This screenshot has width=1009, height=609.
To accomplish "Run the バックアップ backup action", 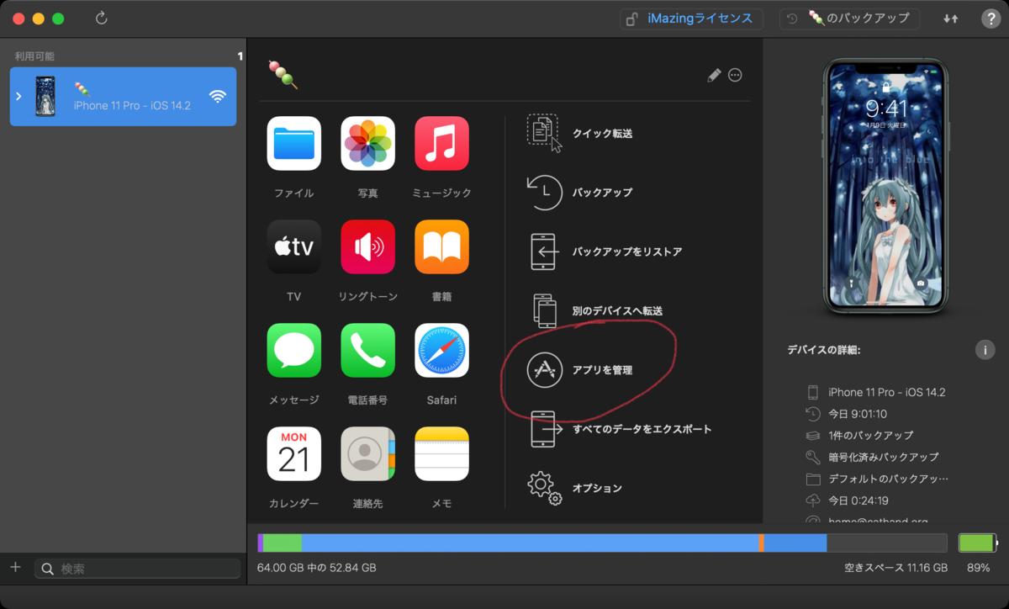I will pyautogui.click(x=580, y=193).
